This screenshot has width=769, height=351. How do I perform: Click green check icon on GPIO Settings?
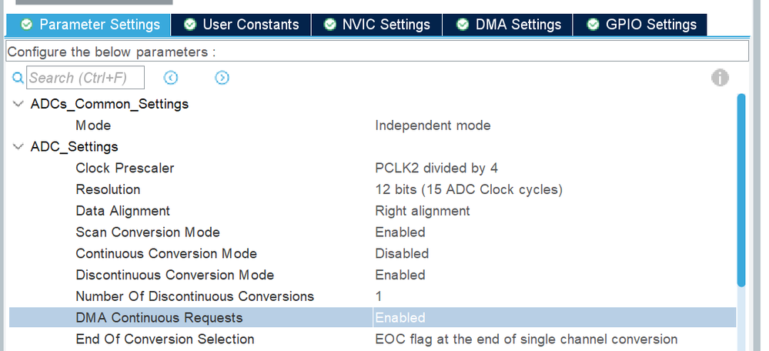click(593, 25)
